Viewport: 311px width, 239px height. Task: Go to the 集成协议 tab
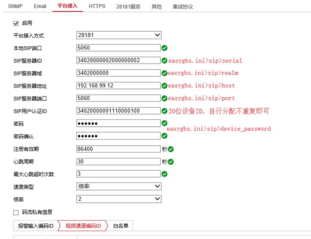pyautogui.click(x=183, y=7)
